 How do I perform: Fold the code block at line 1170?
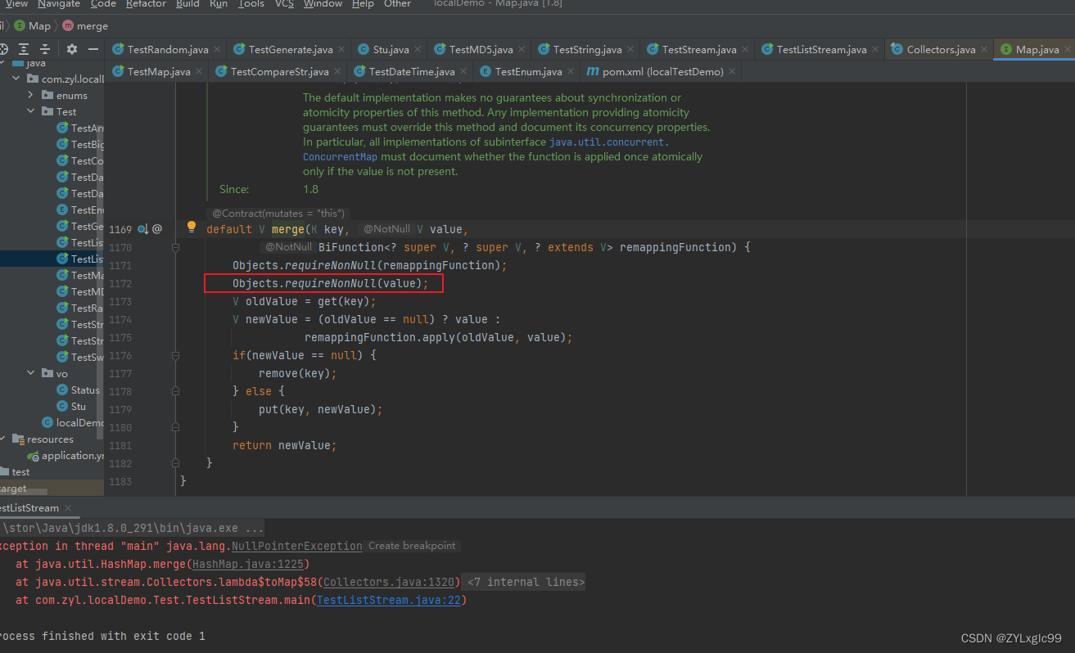176,247
